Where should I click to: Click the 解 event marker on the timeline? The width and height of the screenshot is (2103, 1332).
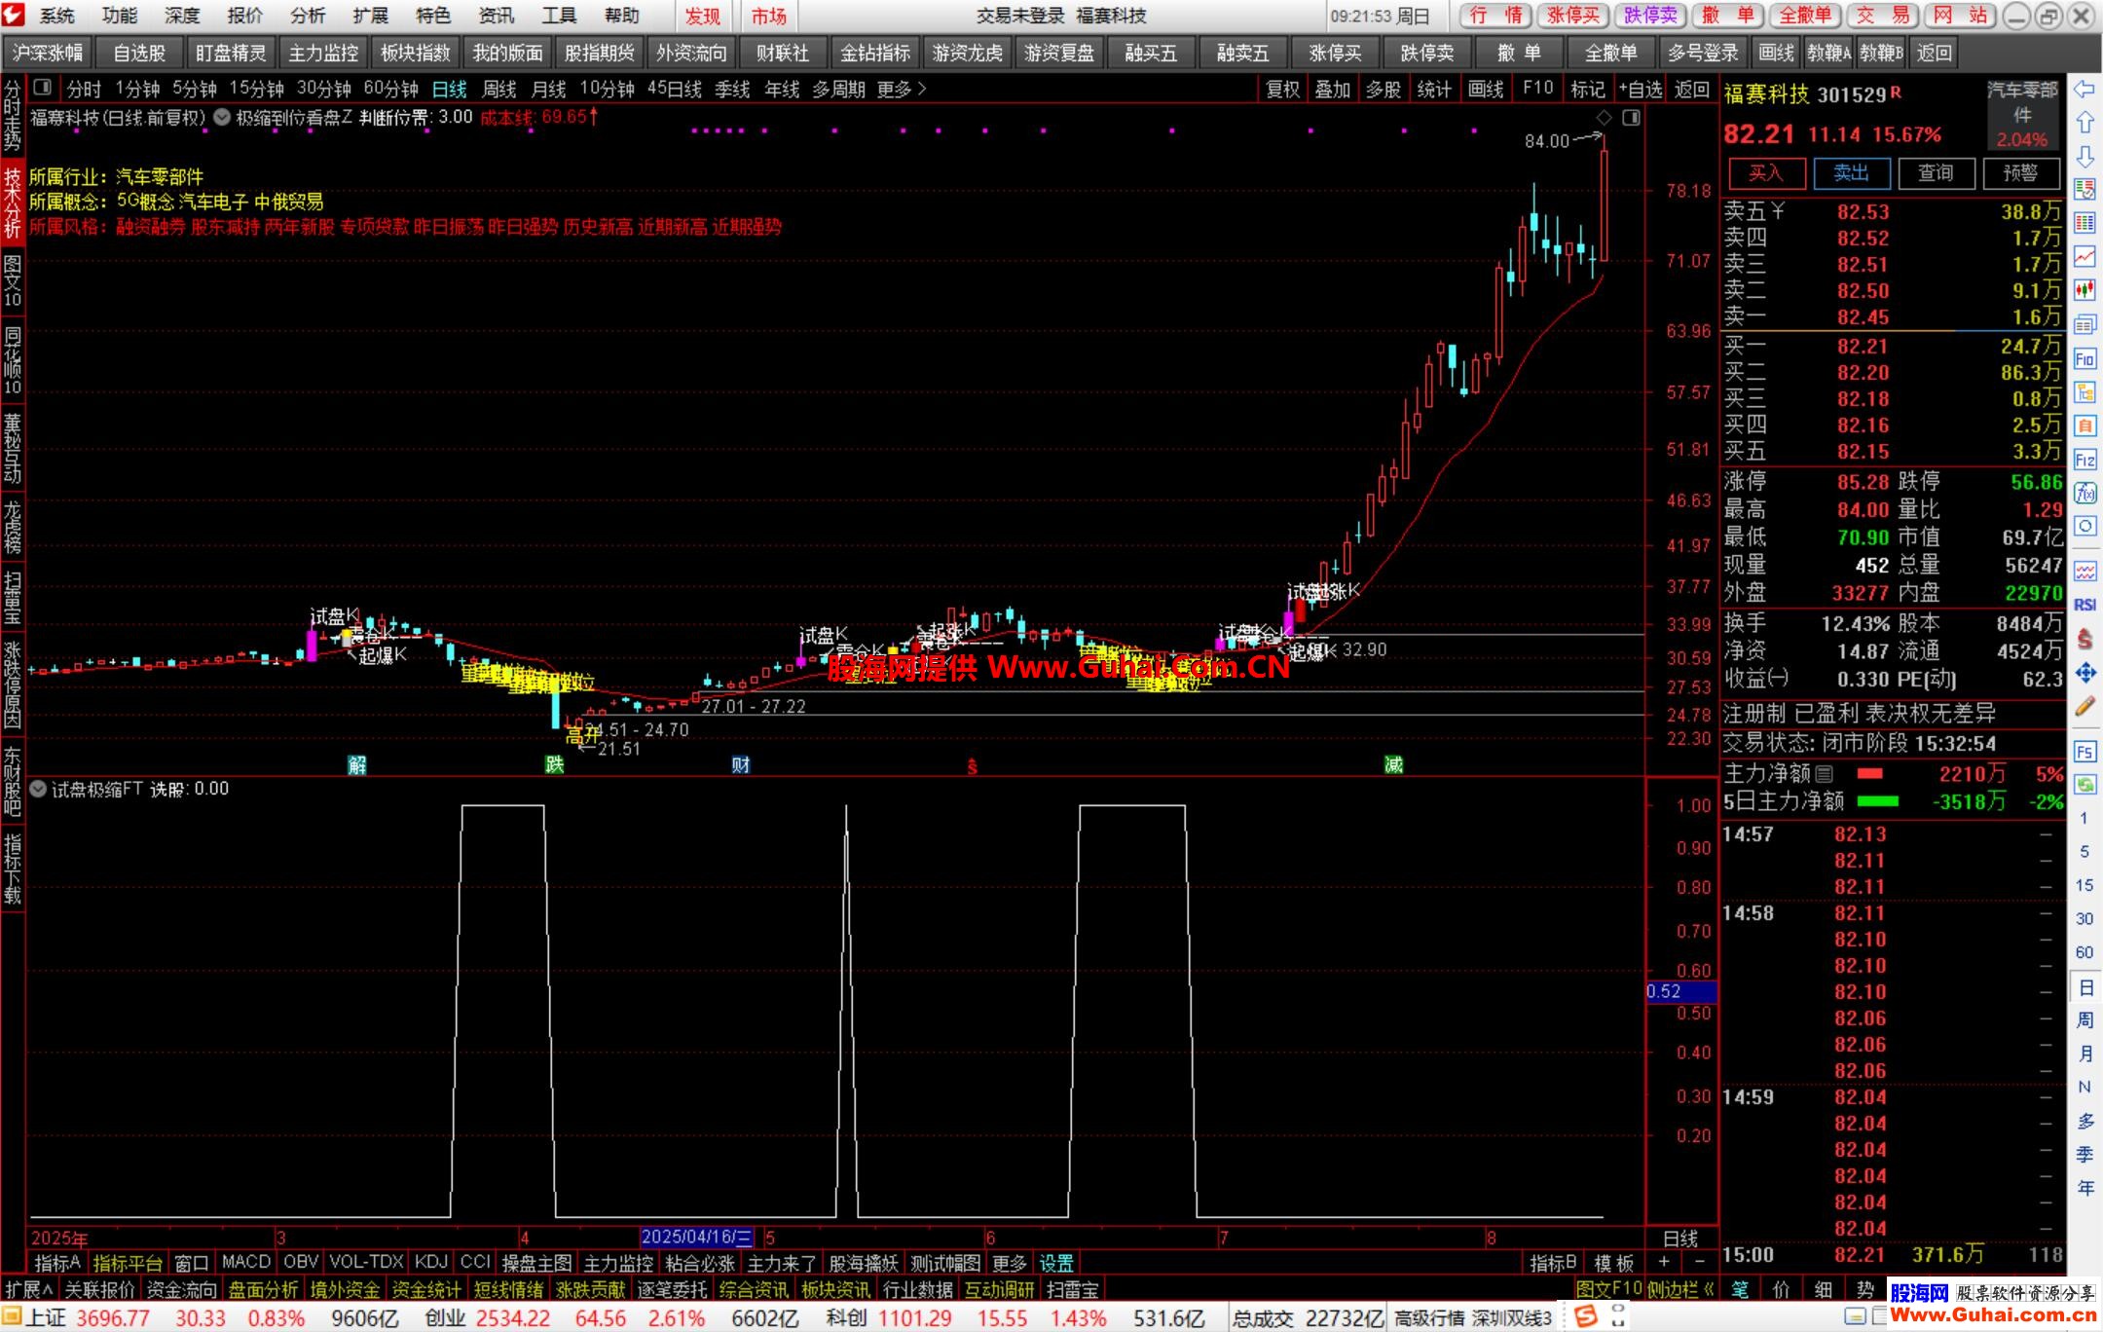click(x=357, y=765)
